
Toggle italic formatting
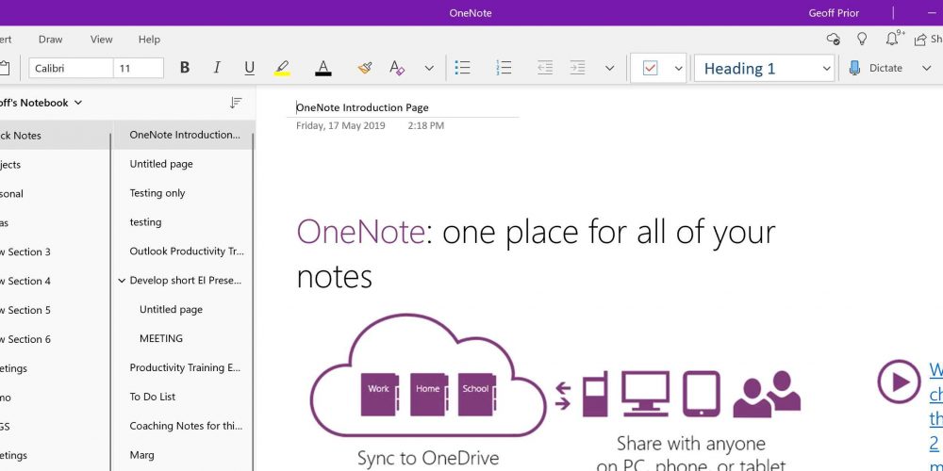point(217,68)
